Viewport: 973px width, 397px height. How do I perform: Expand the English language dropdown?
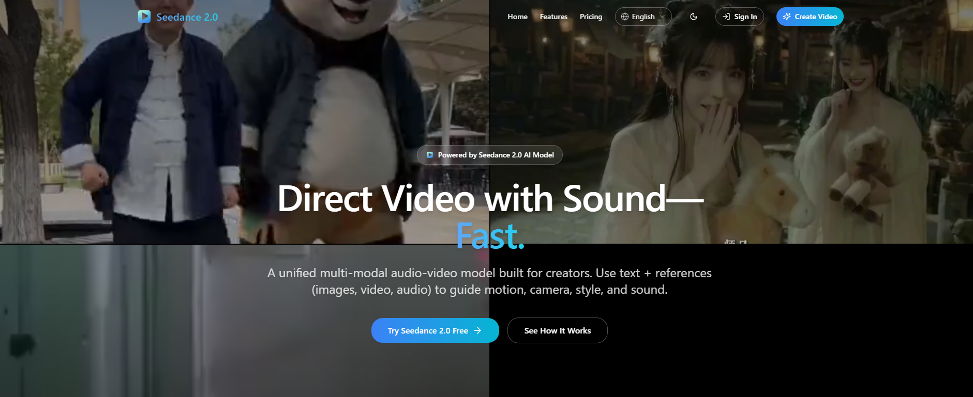(x=643, y=17)
